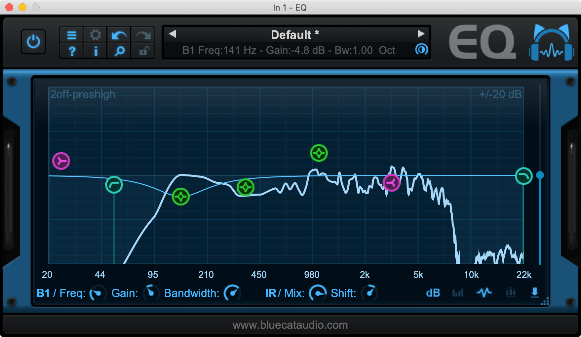
Task: Click the redo arrow icon
Action: pyautogui.click(x=143, y=35)
